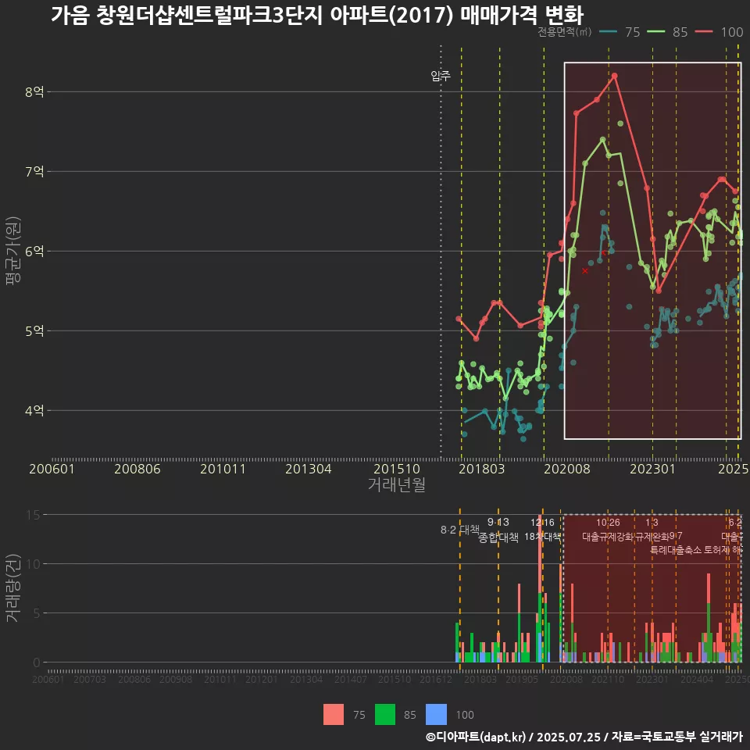Click 201905 on the volume chart x-axis
750x750 pixels.
522,679
